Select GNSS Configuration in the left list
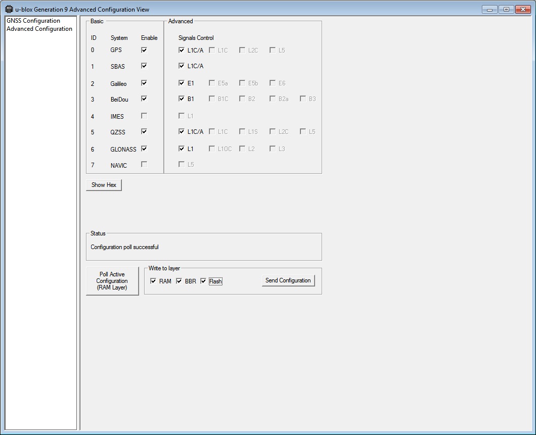Image resolution: width=536 pixels, height=435 pixels. [33, 21]
